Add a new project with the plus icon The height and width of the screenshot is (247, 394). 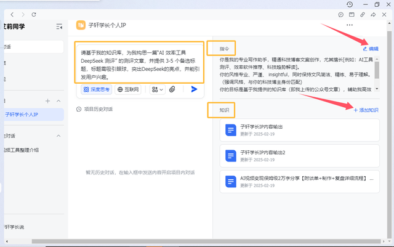(47, 101)
